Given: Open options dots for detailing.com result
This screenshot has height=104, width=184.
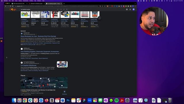Looking at the screenshot, I should (35, 50).
